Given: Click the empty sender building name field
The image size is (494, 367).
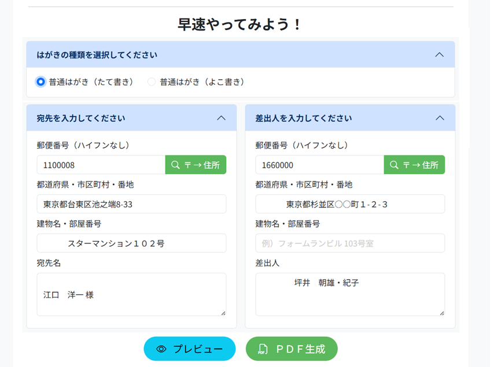Looking at the screenshot, I should pyautogui.click(x=350, y=243).
